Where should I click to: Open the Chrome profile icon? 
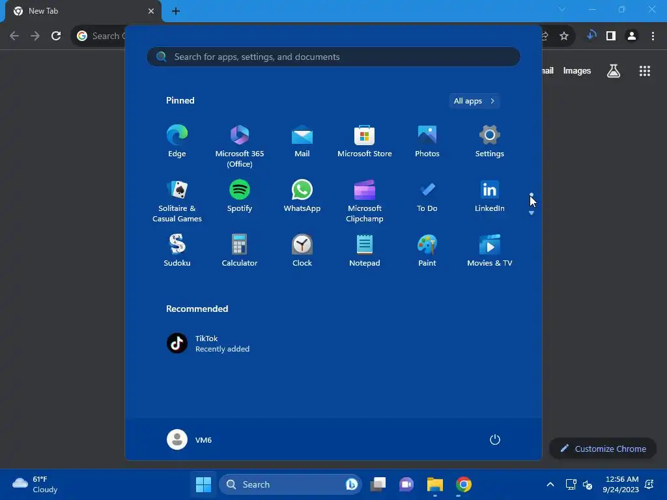tap(632, 36)
